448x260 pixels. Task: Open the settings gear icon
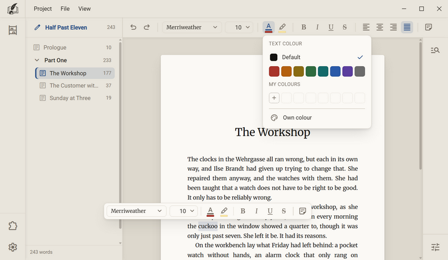pyautogui.click(x=12, y=247)
